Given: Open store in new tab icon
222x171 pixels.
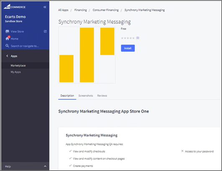Looking at the screenshot, I should click(x=45, y=31).
